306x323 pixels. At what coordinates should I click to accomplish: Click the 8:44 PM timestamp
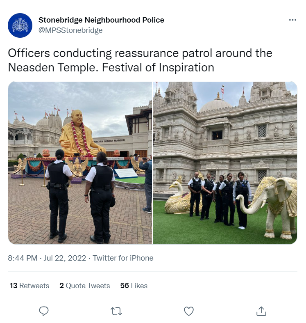(x=23, y=258)
